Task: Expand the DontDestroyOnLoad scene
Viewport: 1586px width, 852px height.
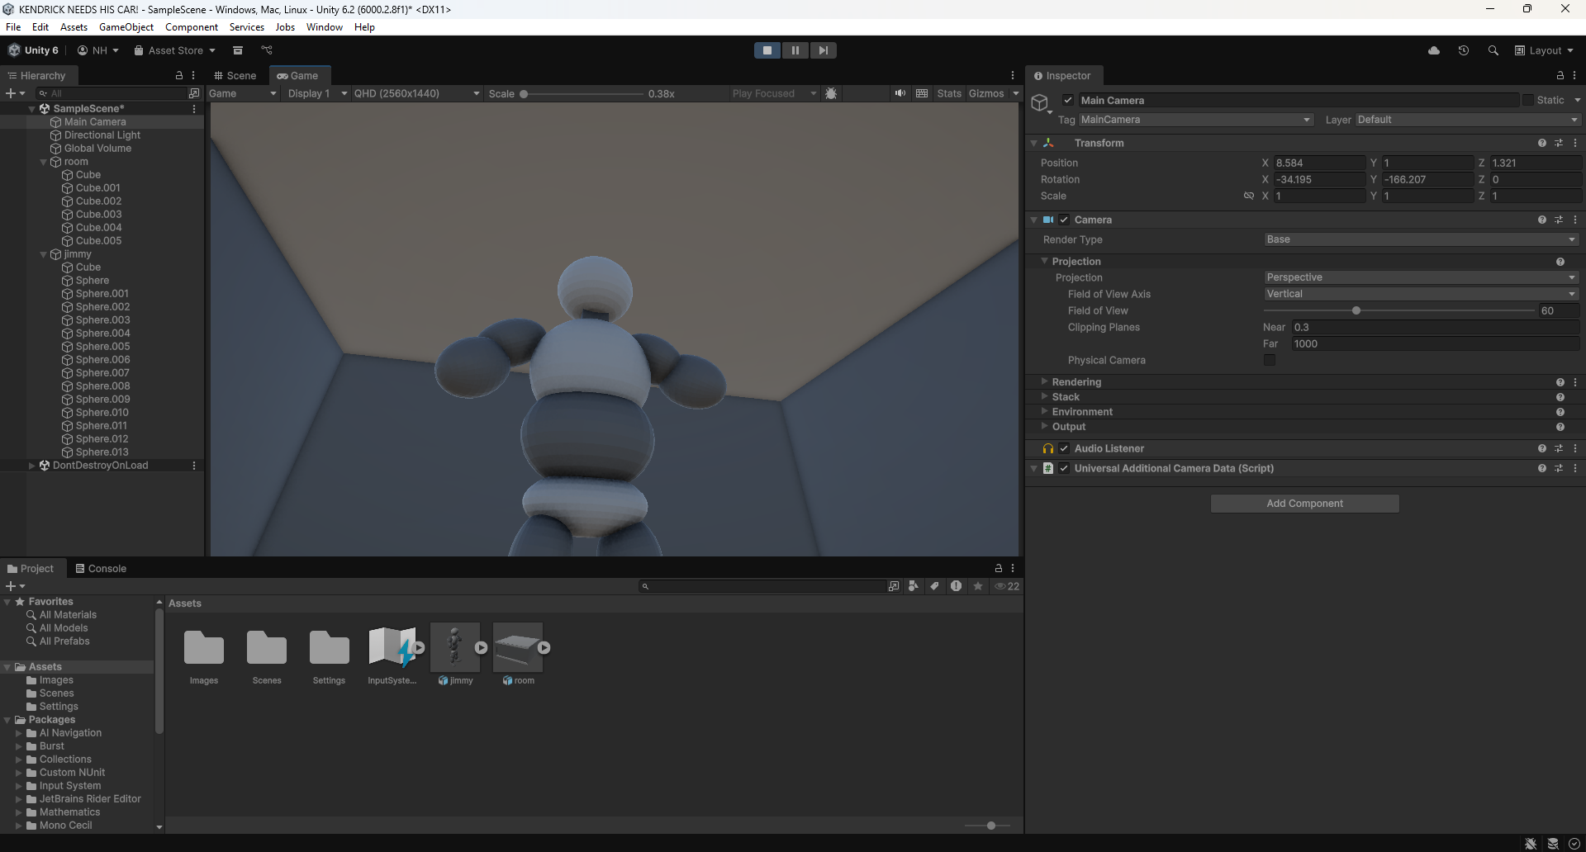Action: (x=32, y=466)
